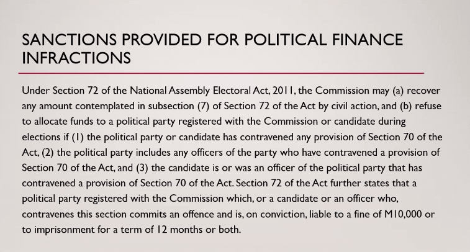Click the '(a) recover' phrase
This screenshot has width=470, height=252.
[x=417, y=91]
